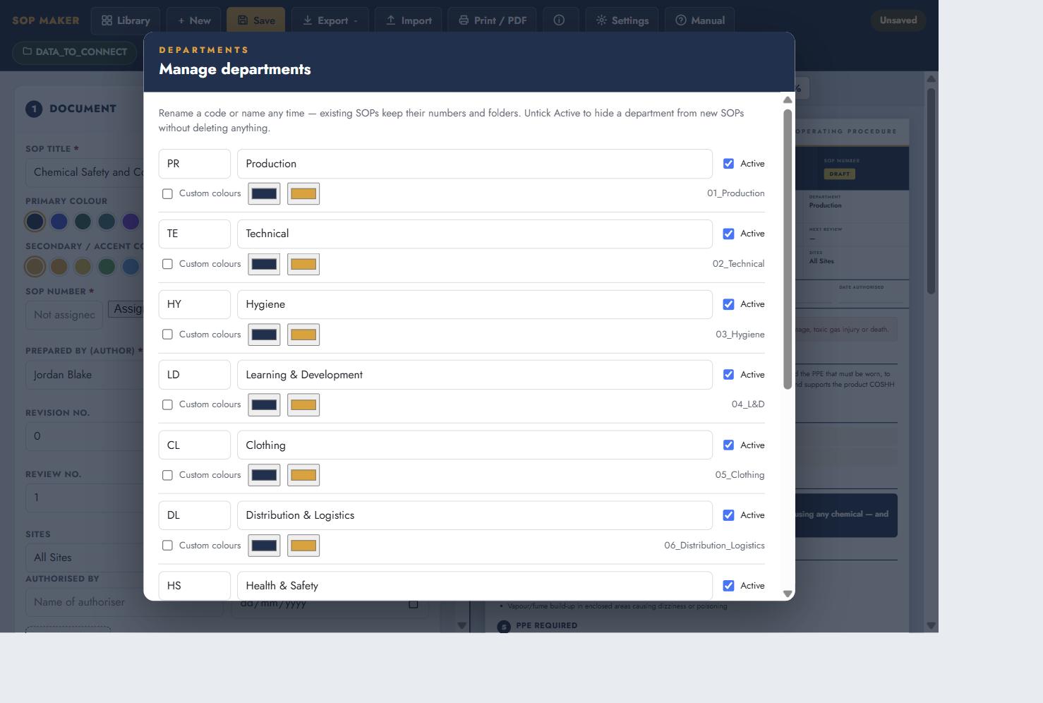Untick Active for Production department
1043x703 pixels.
tap(728, 164)
